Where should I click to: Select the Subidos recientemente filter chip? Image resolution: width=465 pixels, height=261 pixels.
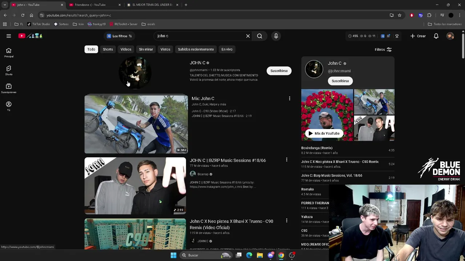196,49
